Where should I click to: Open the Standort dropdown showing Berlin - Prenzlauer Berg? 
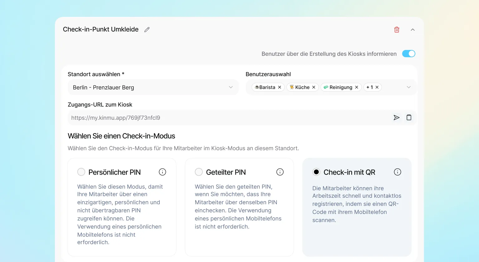click(153, 87)
